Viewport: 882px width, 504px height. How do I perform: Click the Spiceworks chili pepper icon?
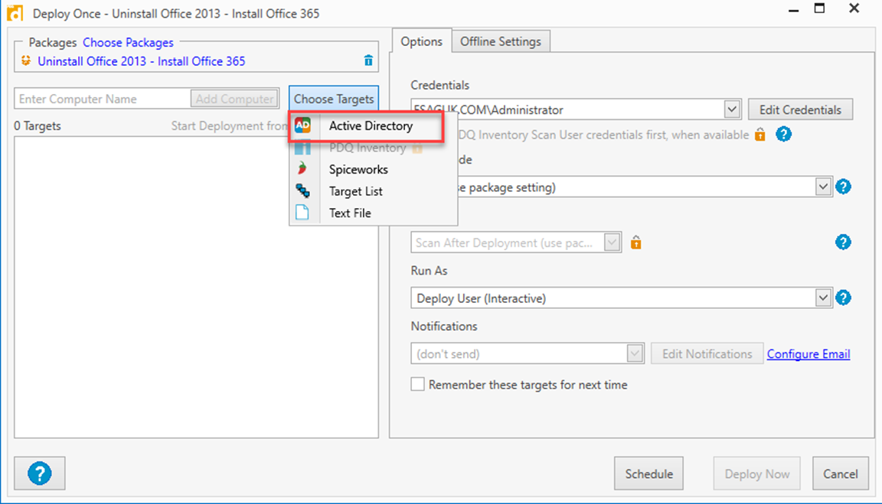302,168
